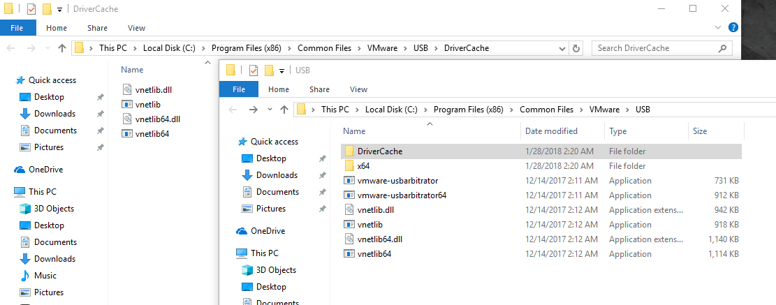Image resolution: width=776 pixels, height=305 pixels.
Task: Click Program Files (x86) breadcrumb in DriverCache window
Action: coord(246,48)
